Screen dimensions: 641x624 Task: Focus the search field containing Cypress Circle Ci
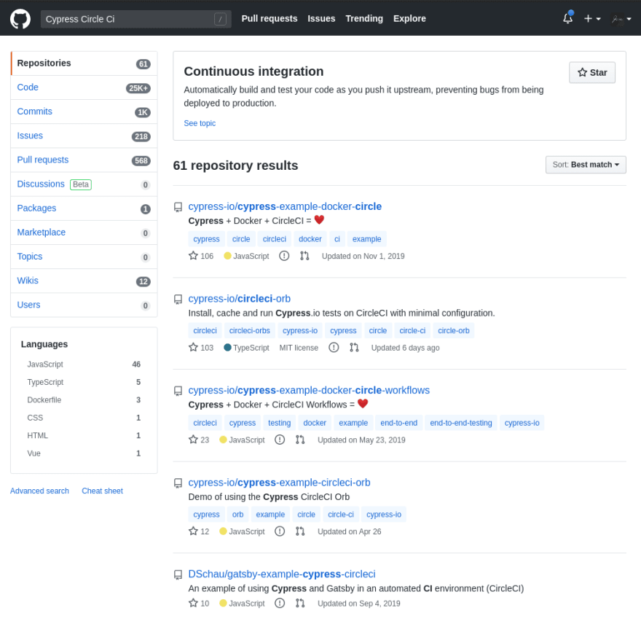[135, 19]
